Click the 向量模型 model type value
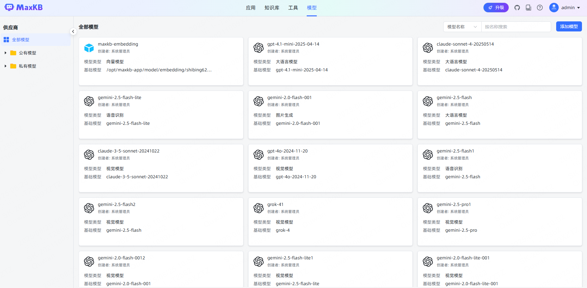The image size is (587, 288). coord(115,62)
